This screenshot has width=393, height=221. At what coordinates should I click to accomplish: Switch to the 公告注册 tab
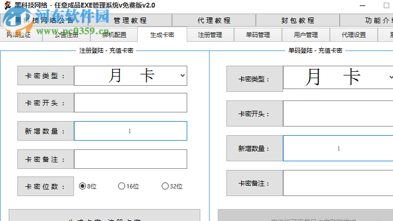tap(66, 35)
